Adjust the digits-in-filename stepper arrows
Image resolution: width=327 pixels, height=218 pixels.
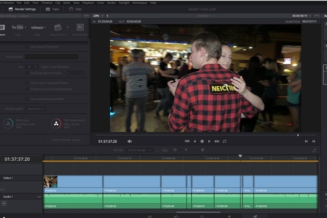pos(35,66)
